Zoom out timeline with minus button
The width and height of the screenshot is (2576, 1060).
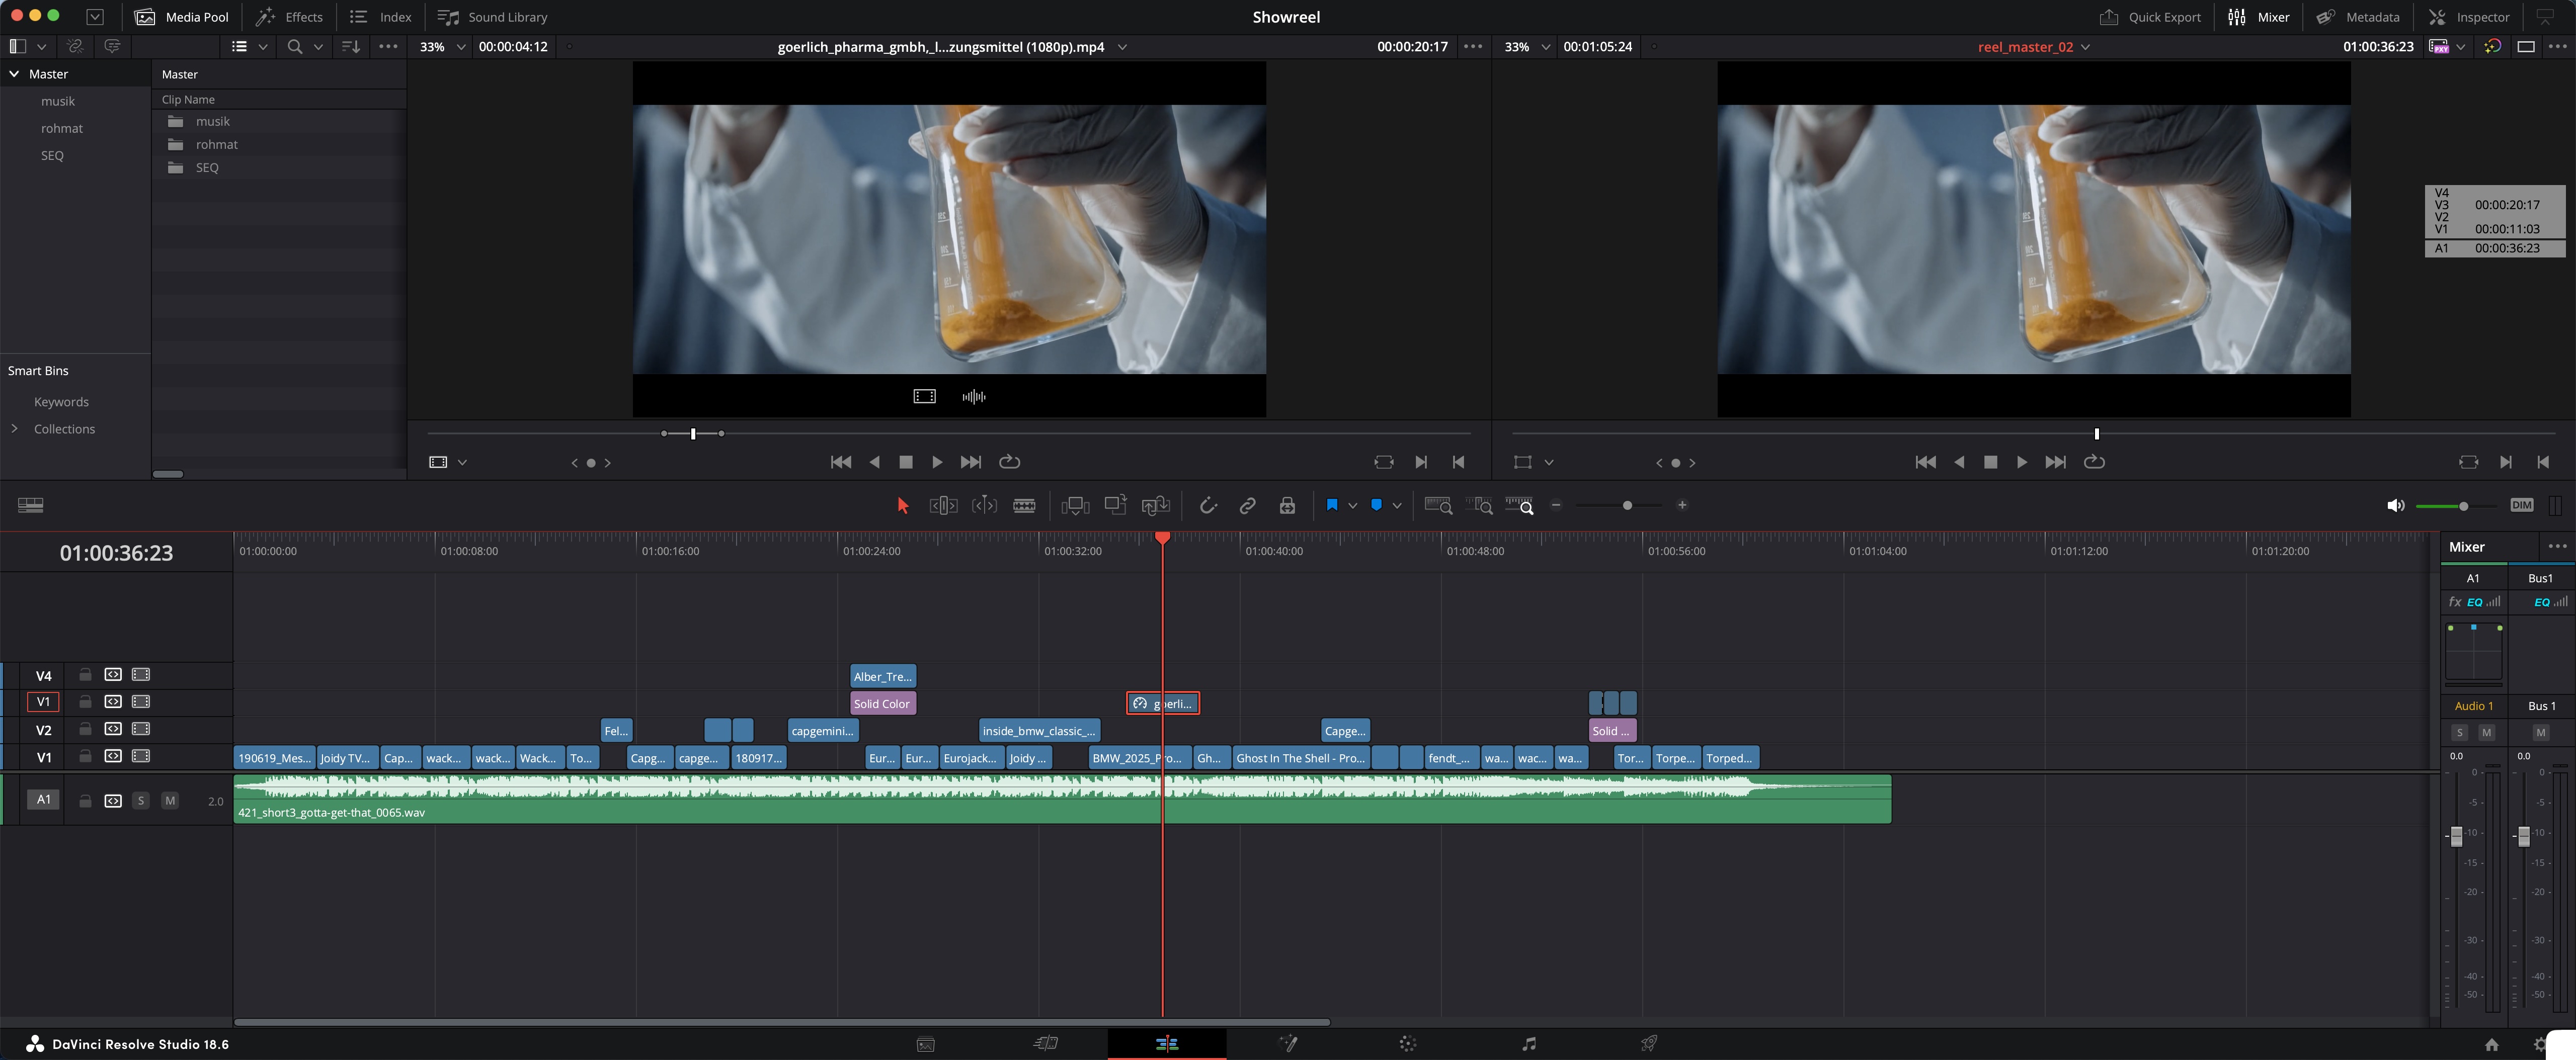(x=1556, y=505)
